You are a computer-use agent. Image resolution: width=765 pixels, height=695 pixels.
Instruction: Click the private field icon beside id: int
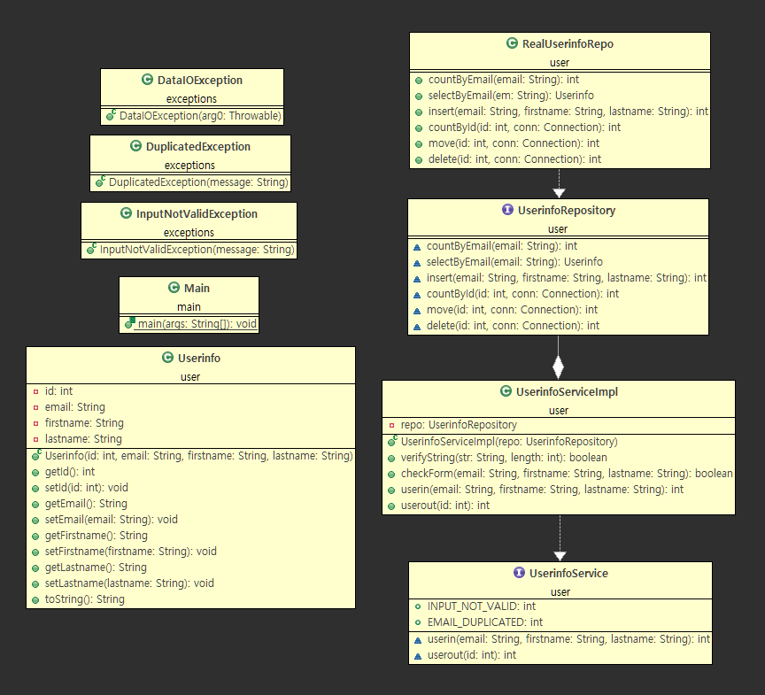click(35, 391)
